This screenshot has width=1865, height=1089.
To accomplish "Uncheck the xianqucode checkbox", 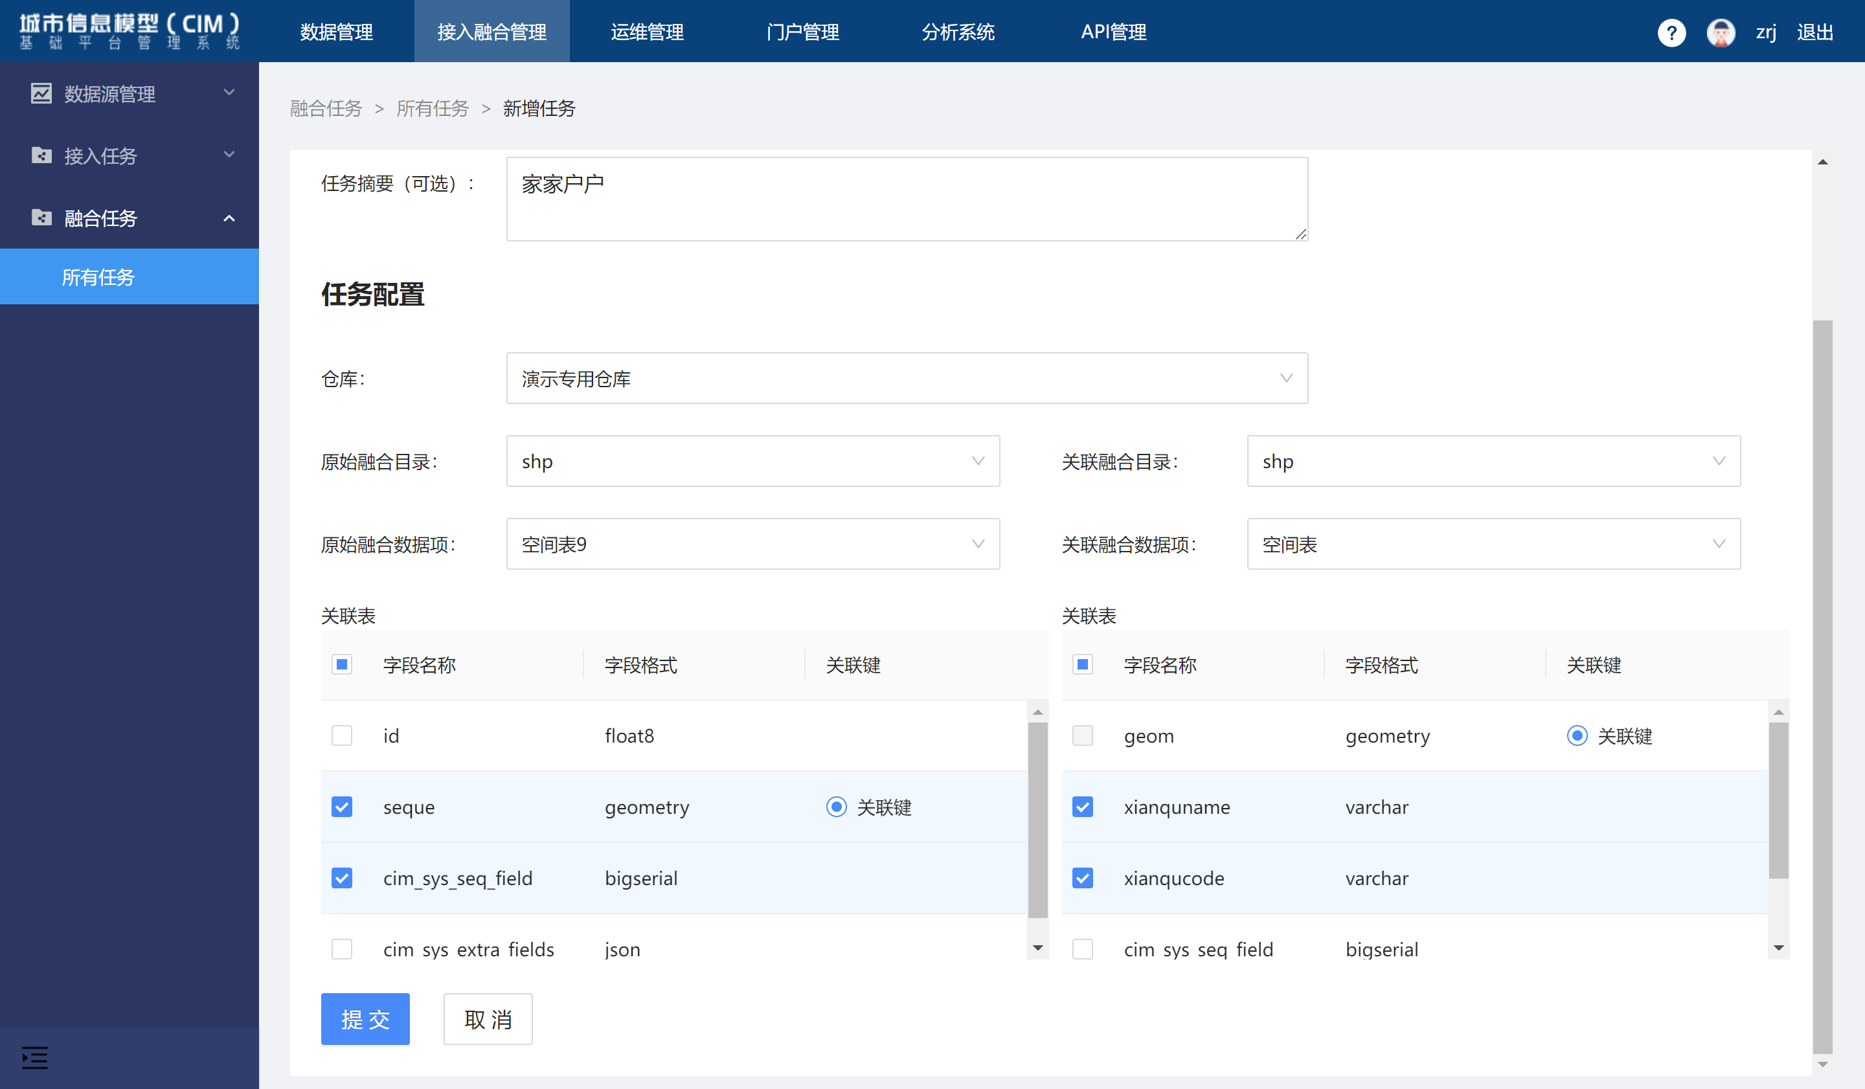I will pyautogui.click(x=1083, y=878).
